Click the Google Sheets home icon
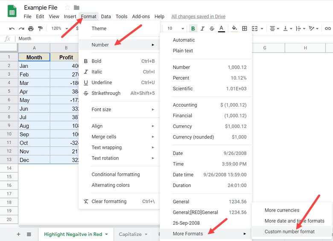Image resolution: width=333 pixels, height=241 pixels. [12, 11]
